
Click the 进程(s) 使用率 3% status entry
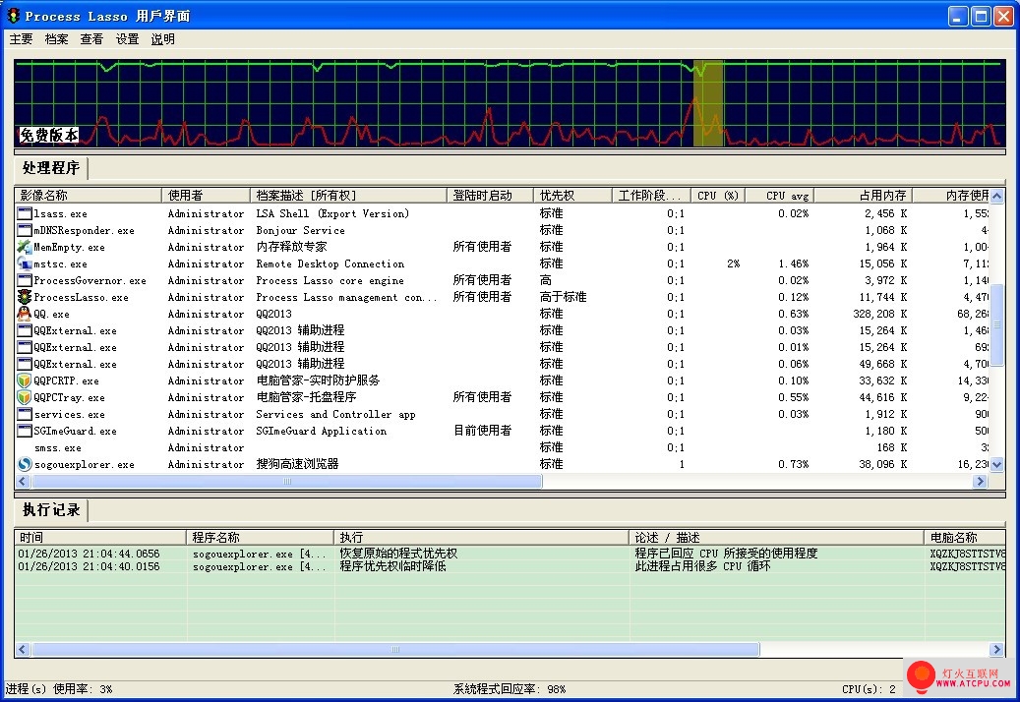[x=59, y=689]
